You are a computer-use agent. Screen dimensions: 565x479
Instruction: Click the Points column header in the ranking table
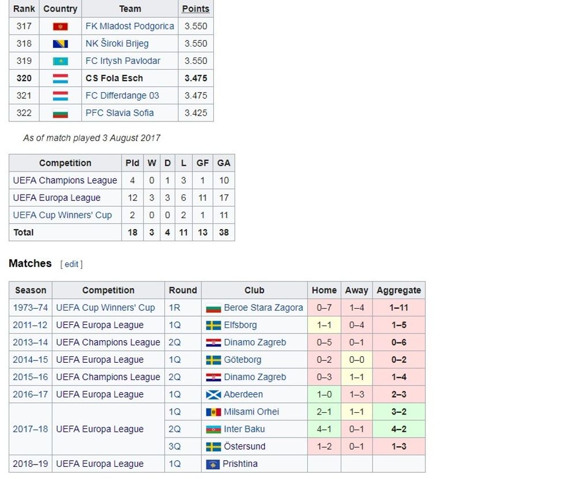[x=195, y=9]
